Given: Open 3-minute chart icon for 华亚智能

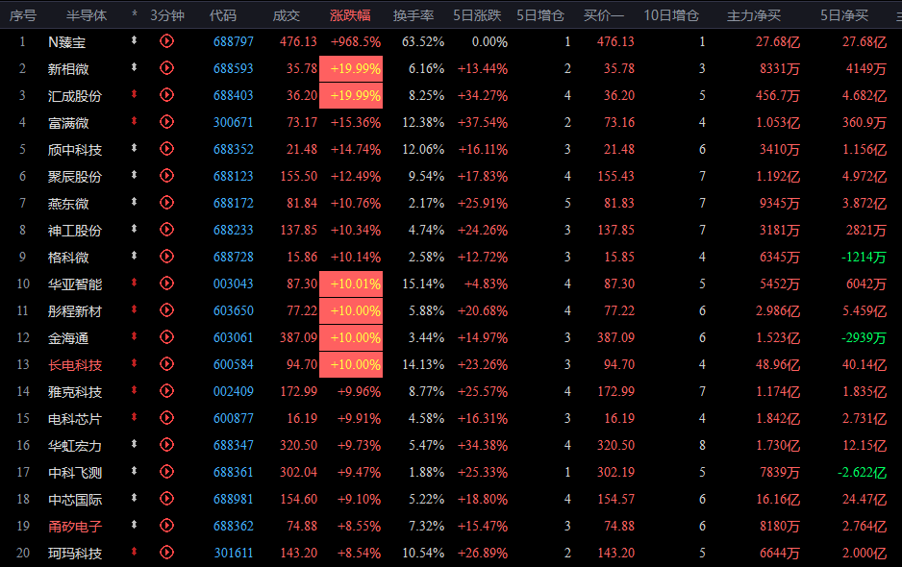Looking at the screenshot, I should tap(166, 283).
